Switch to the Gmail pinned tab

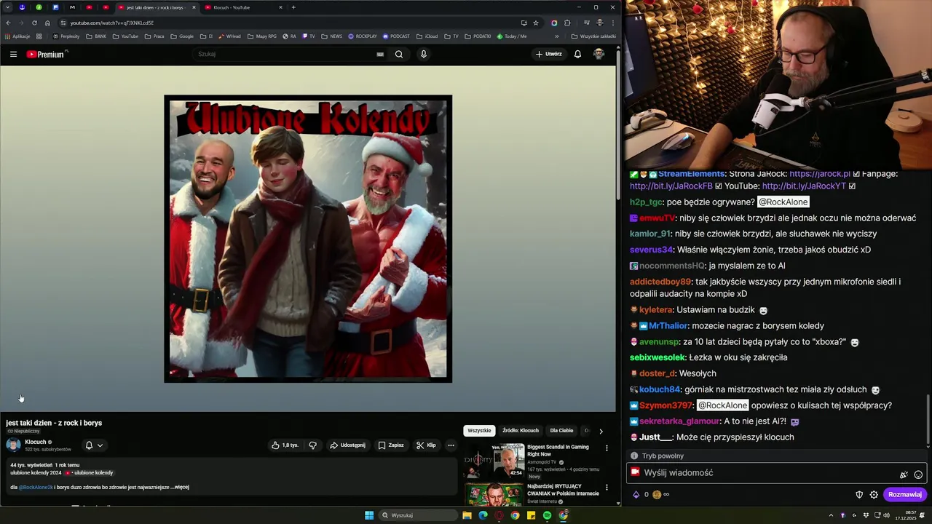pos(72,7)
